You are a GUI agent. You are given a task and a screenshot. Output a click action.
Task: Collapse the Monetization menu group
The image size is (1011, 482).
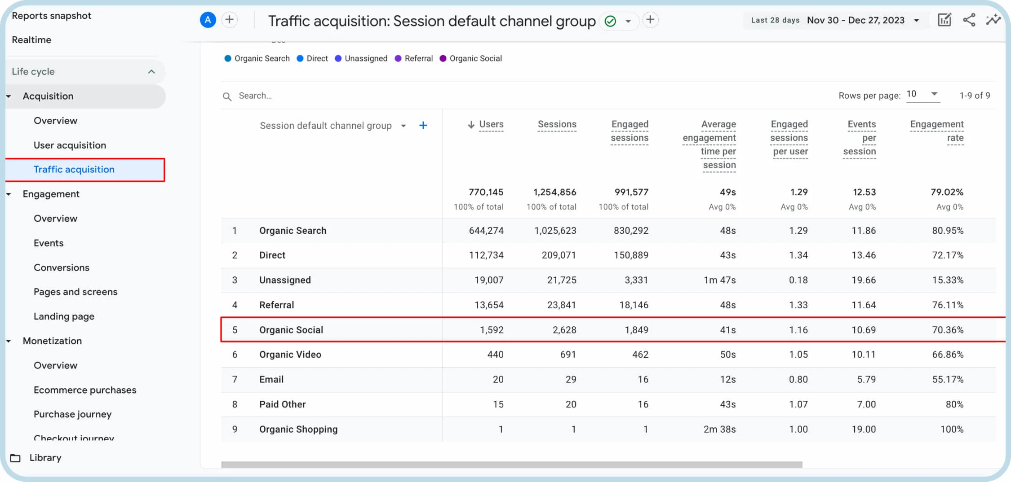(9, 341)
